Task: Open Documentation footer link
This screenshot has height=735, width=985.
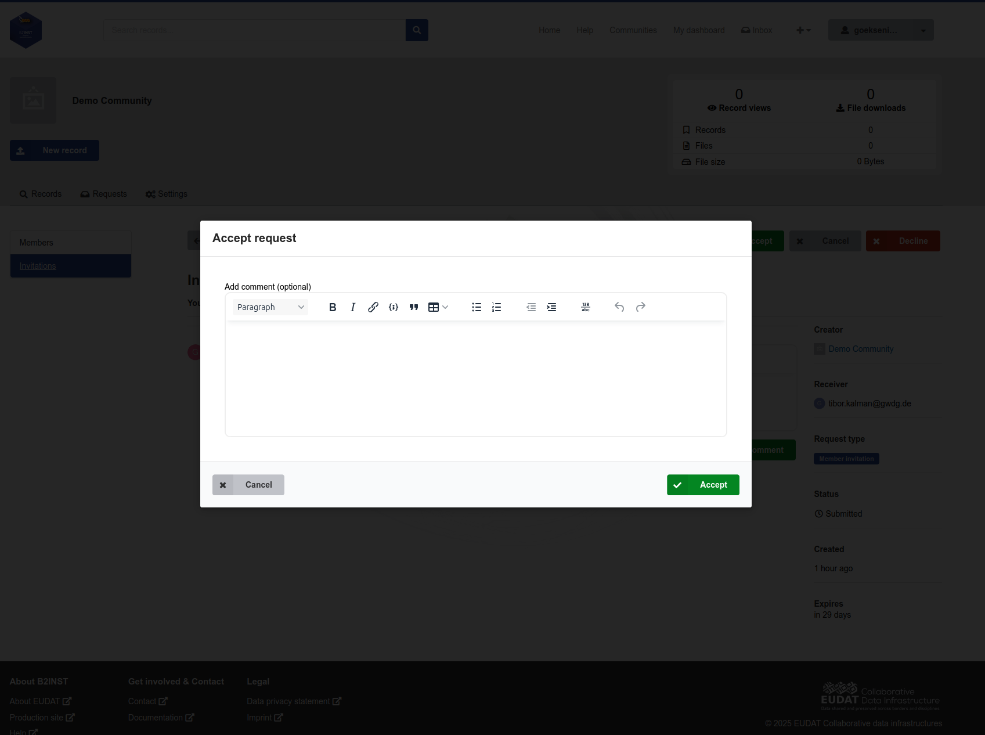Action: pos(161,718)
